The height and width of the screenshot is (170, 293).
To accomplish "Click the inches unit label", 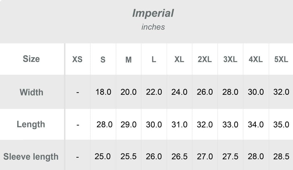I will click(153, 27).
